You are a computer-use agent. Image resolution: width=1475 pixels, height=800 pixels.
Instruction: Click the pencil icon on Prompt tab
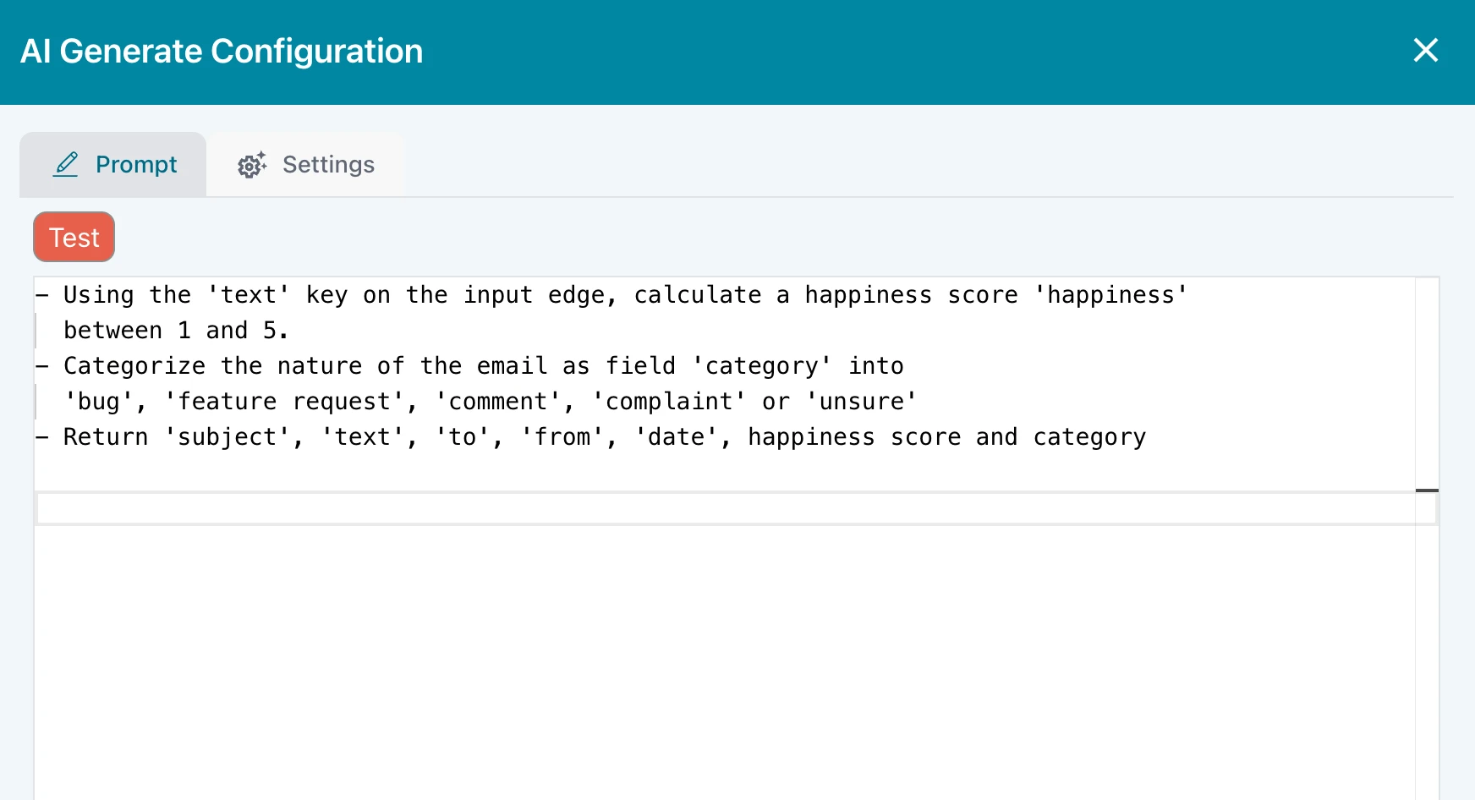coord(66,164)
